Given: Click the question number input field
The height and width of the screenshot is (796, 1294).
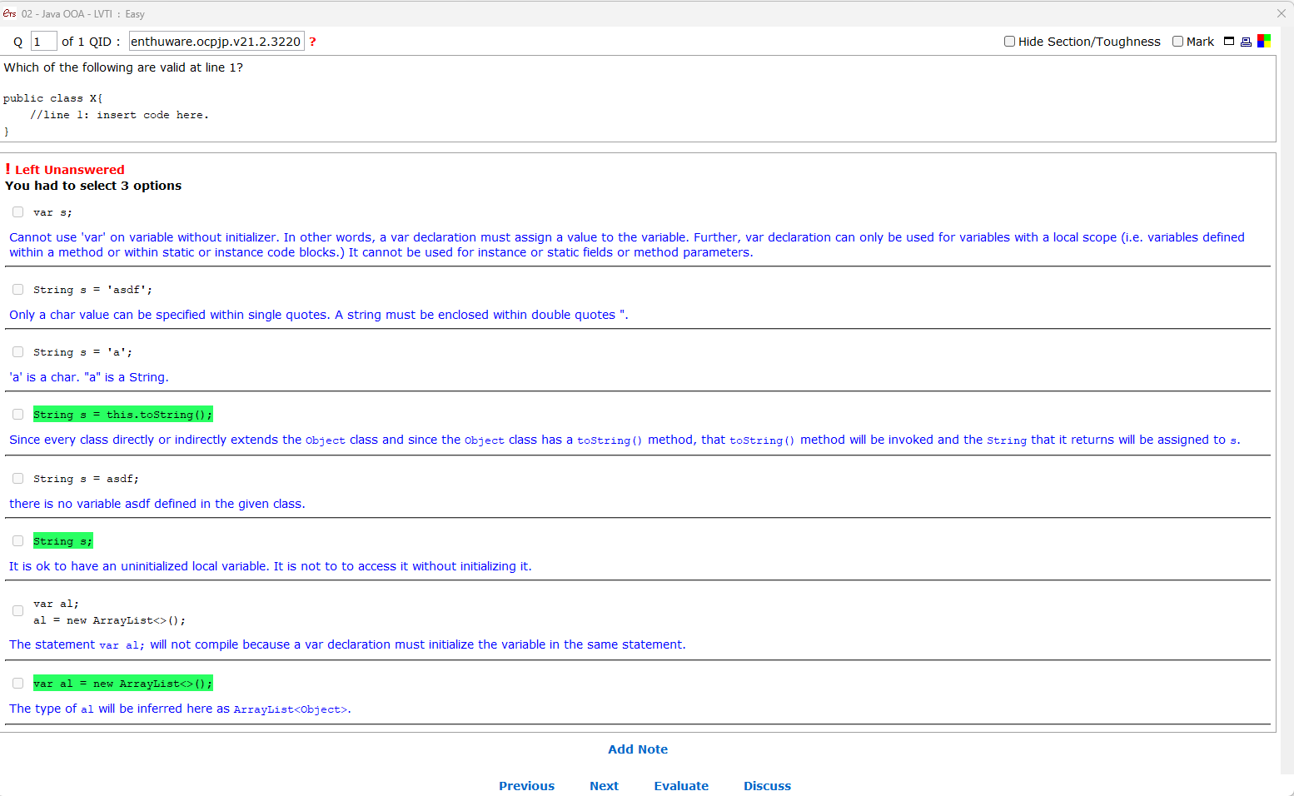Looking at the screenshot, I should (43, 41).
